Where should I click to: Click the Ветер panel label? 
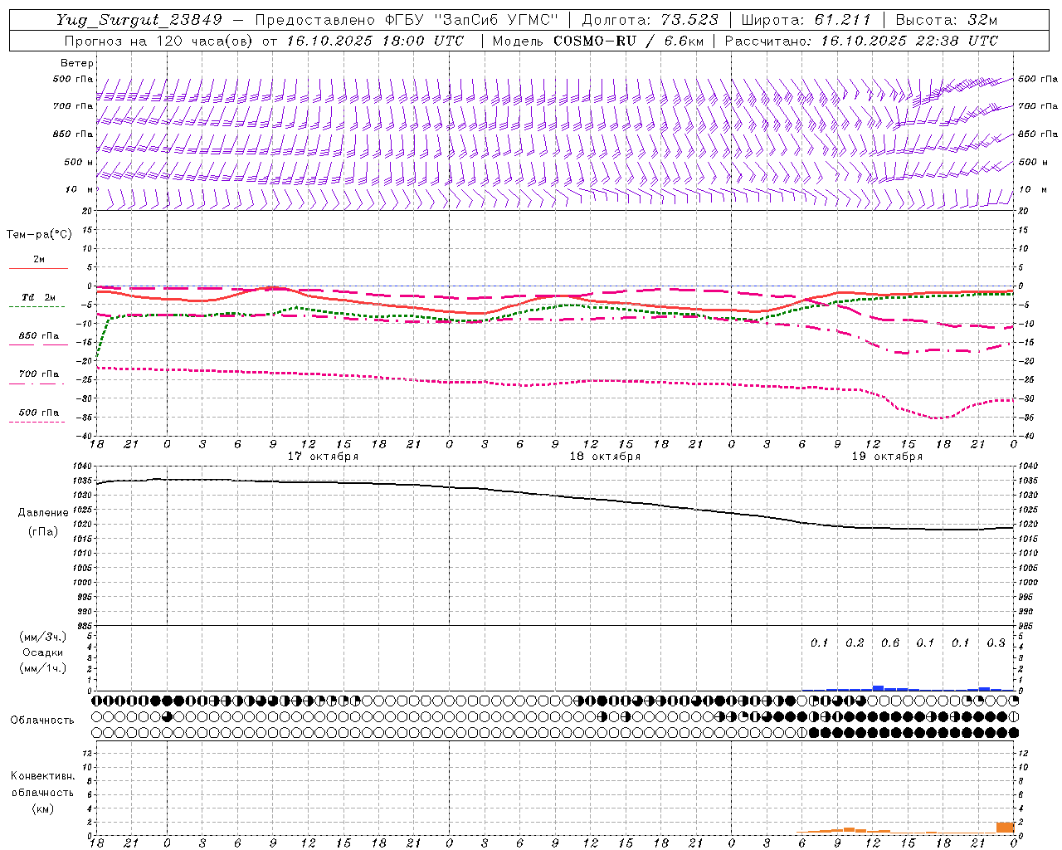point(77,63)
